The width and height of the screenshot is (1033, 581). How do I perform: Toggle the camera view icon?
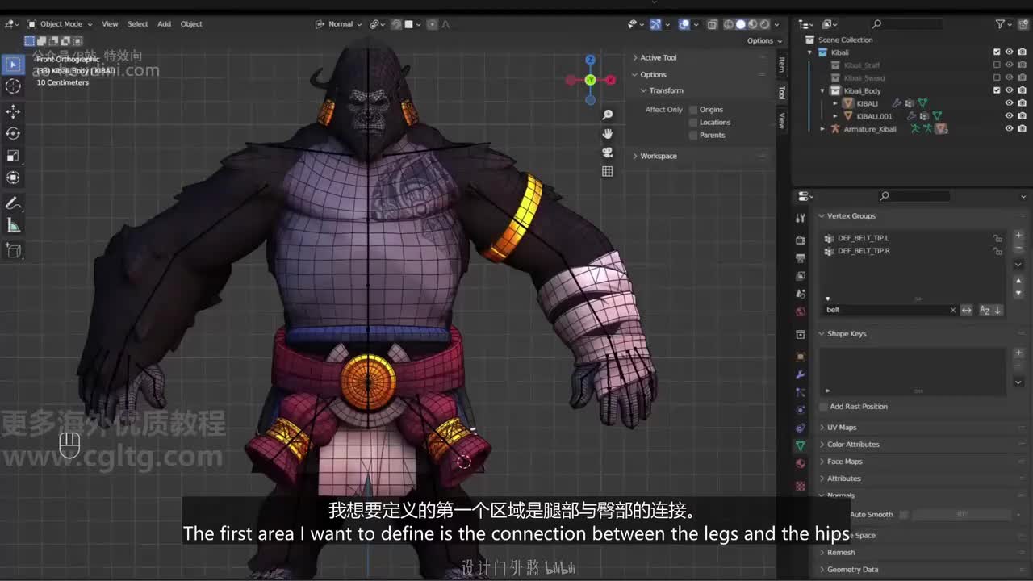point(607,152)
